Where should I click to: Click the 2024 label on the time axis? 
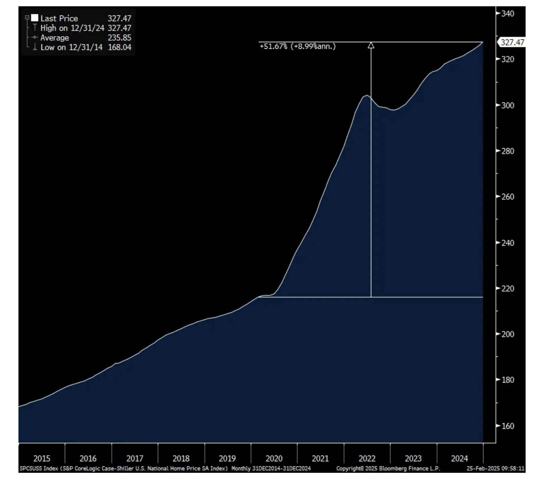click(459, 458)
